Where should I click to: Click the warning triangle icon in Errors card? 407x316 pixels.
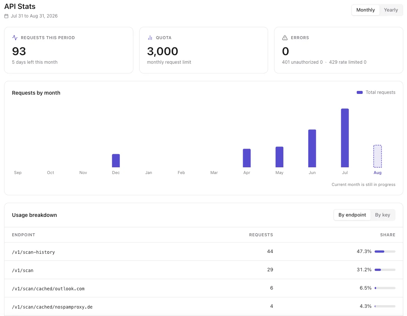(285, 38)
